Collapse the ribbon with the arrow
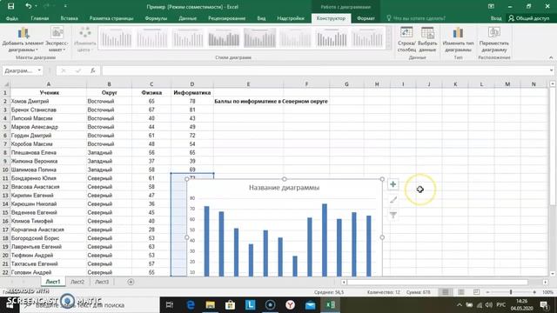Viewport: 557px width, 313px height. pyautogui.click(x=551, y=57)
